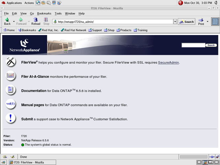
Task: Open the Actions panel menu
Action: click(29, 3)
